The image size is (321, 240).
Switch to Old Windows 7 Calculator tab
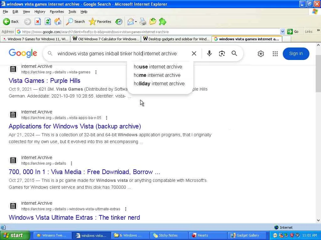click(106, 39)
